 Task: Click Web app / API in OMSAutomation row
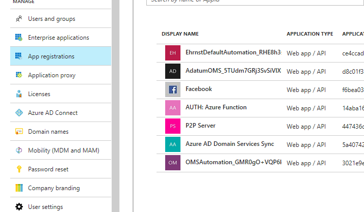[x=306, y=163]
